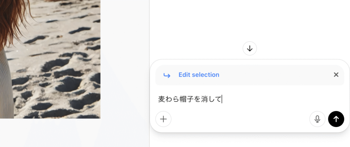350x147 pixels.
Task: Submit the prompt with the black arrow
Action: 336,119
